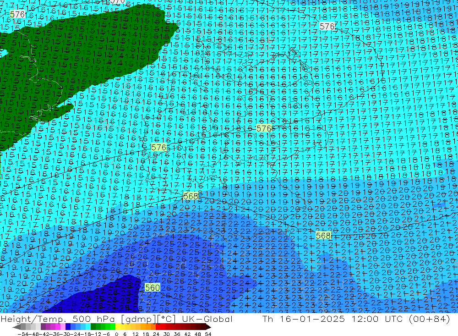This screenshot has width=458, height=336.
Task: Pick the dark purple legend swatch
Action: (43, 327)
